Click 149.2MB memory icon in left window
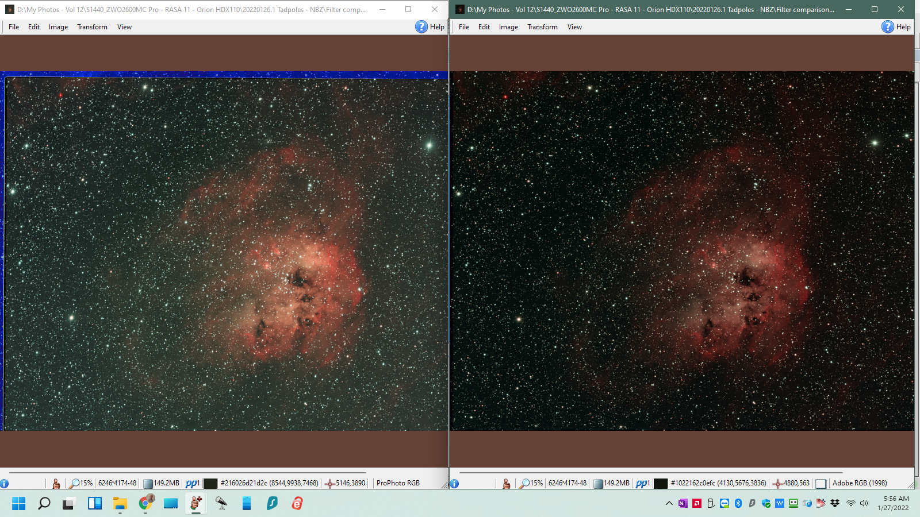920x517 pixels. tap(148, 484)
